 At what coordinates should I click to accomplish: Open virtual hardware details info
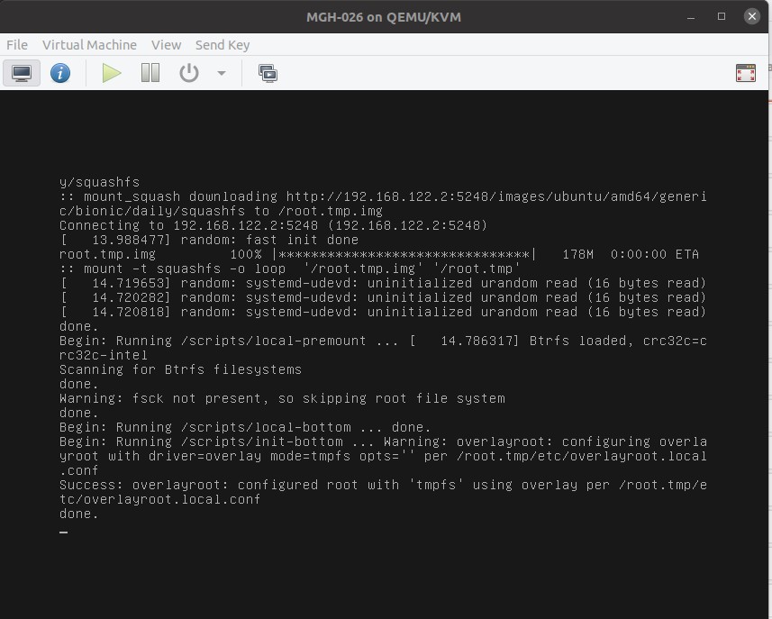[x=60, y=73]
